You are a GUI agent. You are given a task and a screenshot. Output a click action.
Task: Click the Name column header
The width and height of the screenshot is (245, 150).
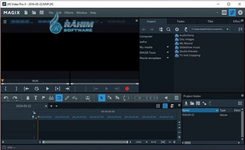(199, 110)
